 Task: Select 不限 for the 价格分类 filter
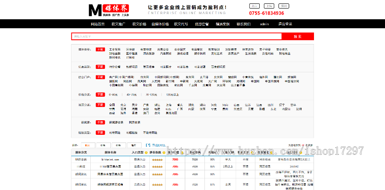tap(100, 94)
